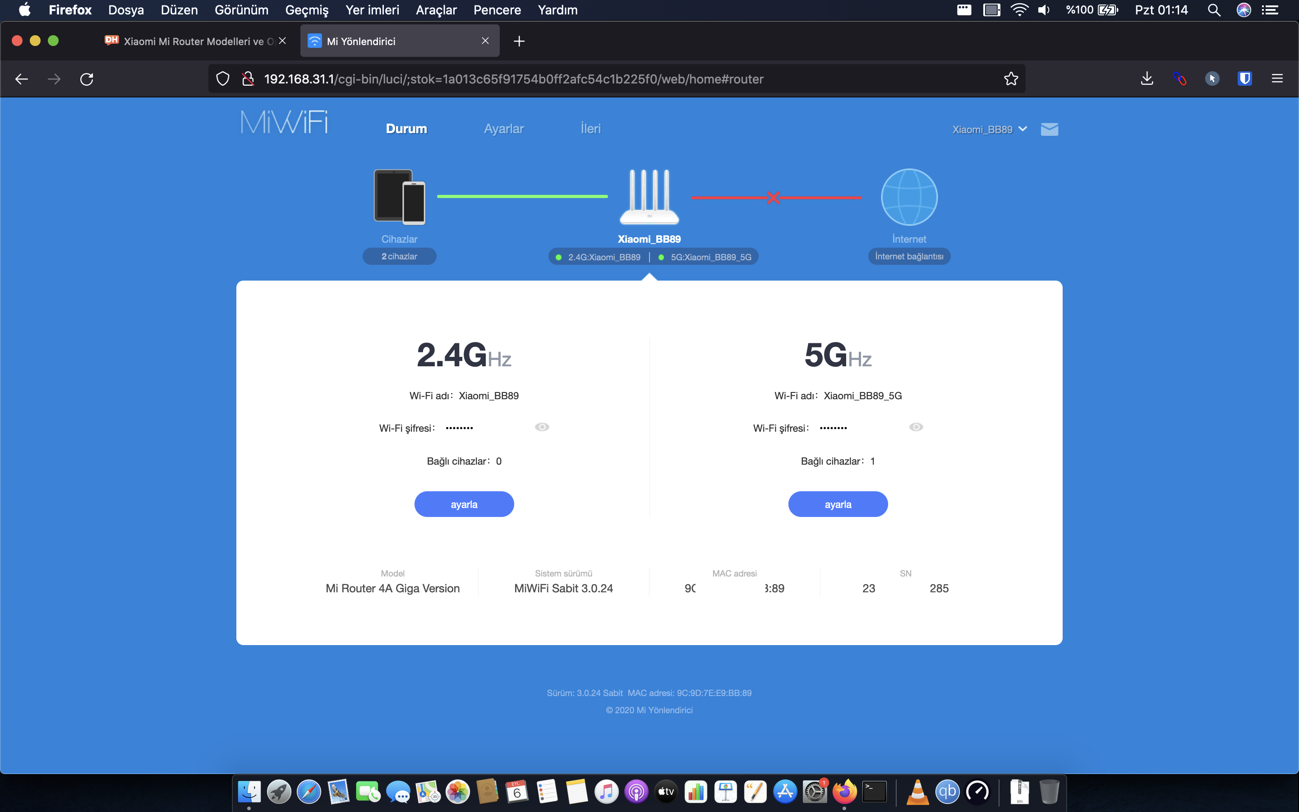Click the MiWiFi logo
Screen dimensions: 1299x812
tap(284, 122)
